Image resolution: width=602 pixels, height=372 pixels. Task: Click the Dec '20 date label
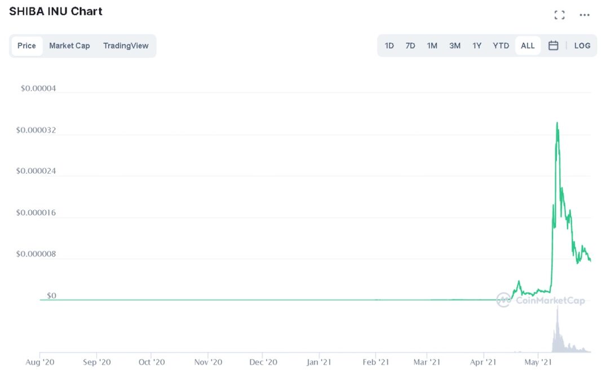click(263, 362)
